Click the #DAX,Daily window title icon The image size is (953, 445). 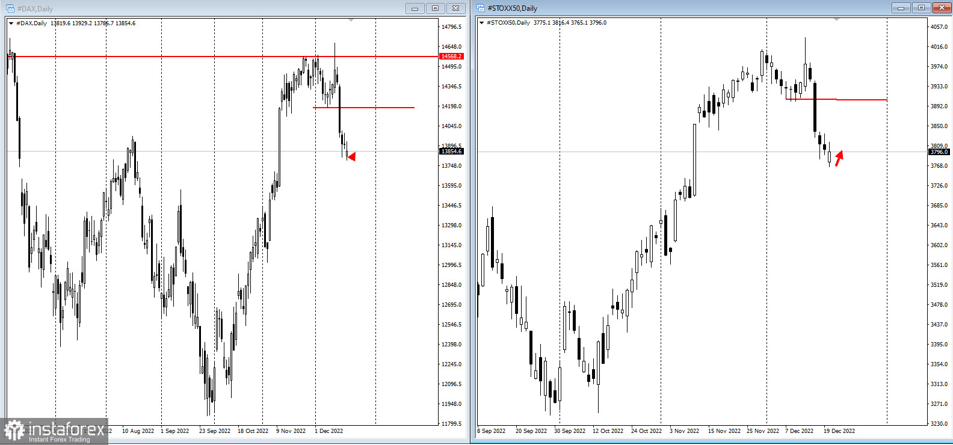[x=10, y=8]
